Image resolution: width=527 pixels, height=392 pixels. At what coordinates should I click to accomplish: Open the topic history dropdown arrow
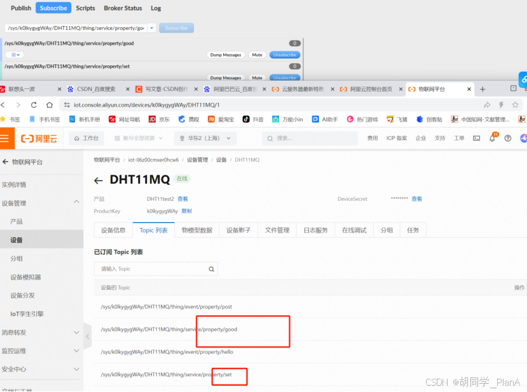pos(151,28)
